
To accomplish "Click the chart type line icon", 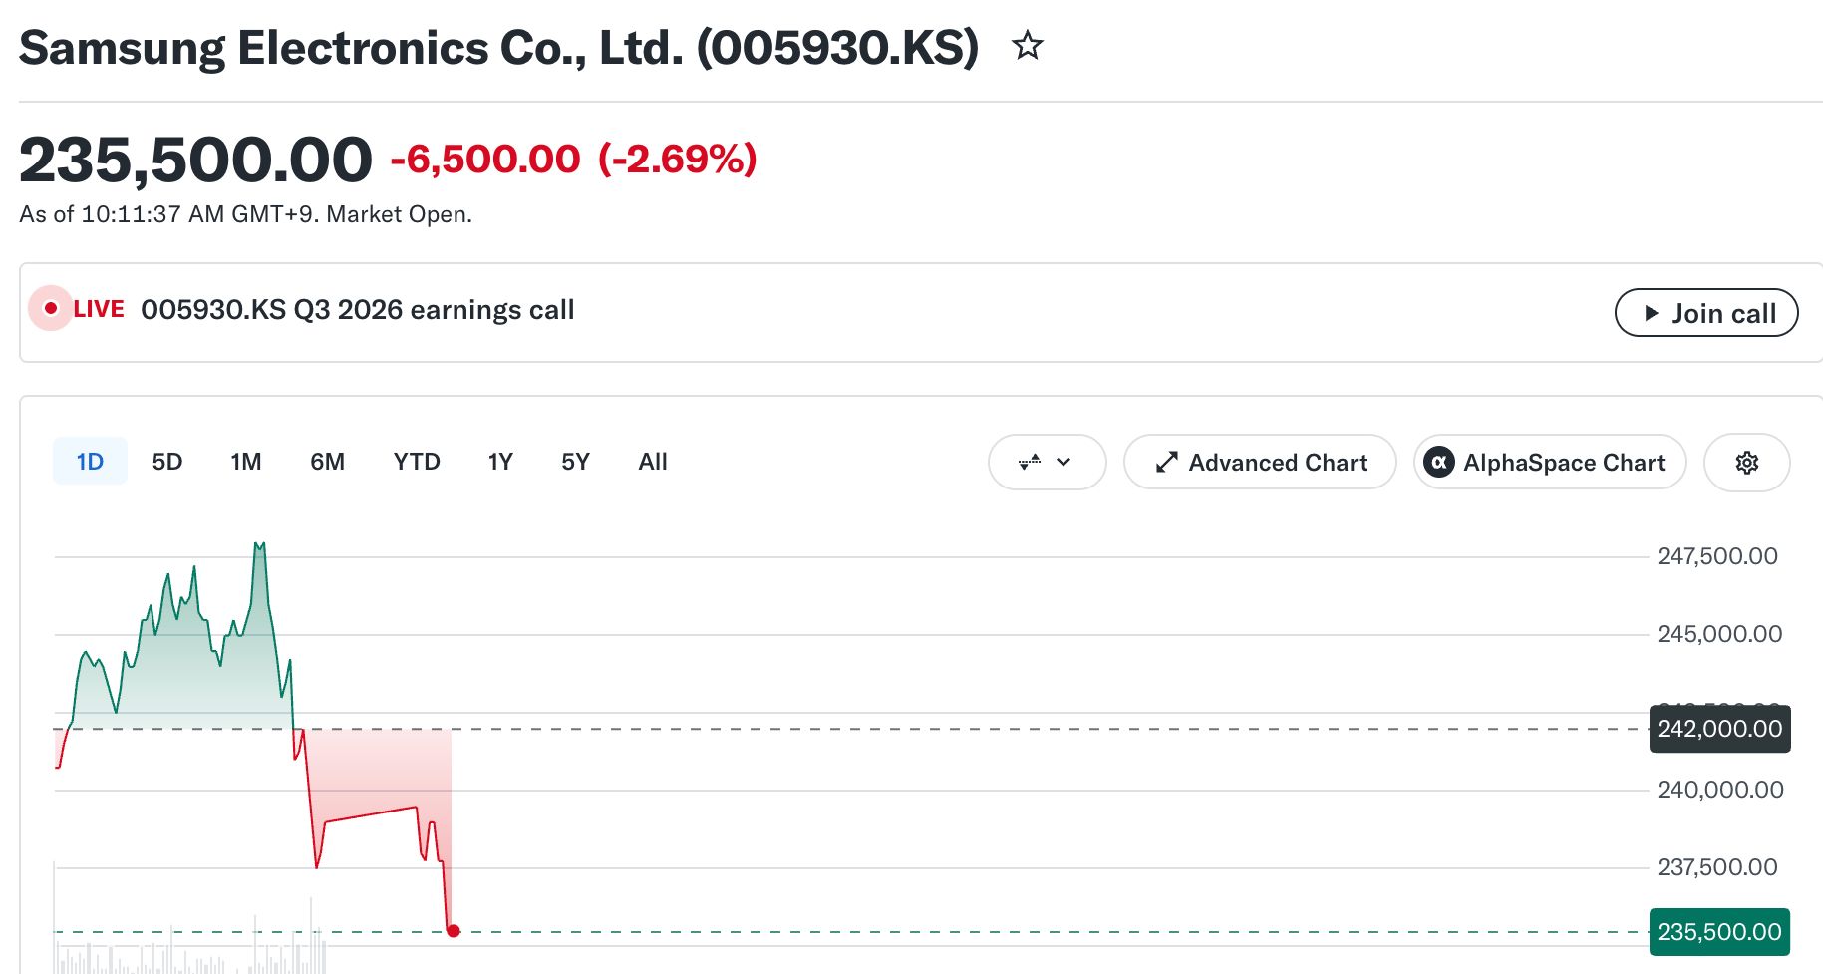I will click(1030, 462).
